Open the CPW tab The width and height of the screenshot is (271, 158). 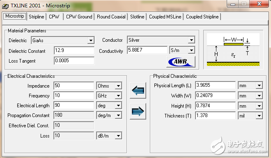click(54, 17)
